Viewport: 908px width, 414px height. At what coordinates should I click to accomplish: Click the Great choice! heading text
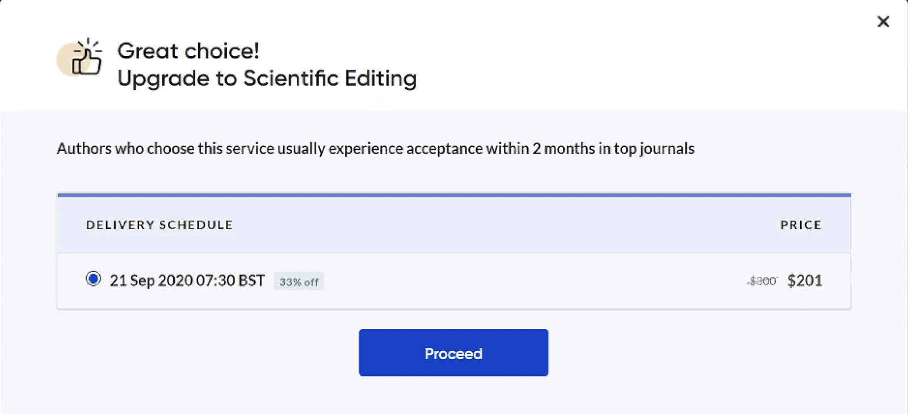pos(188,51)
